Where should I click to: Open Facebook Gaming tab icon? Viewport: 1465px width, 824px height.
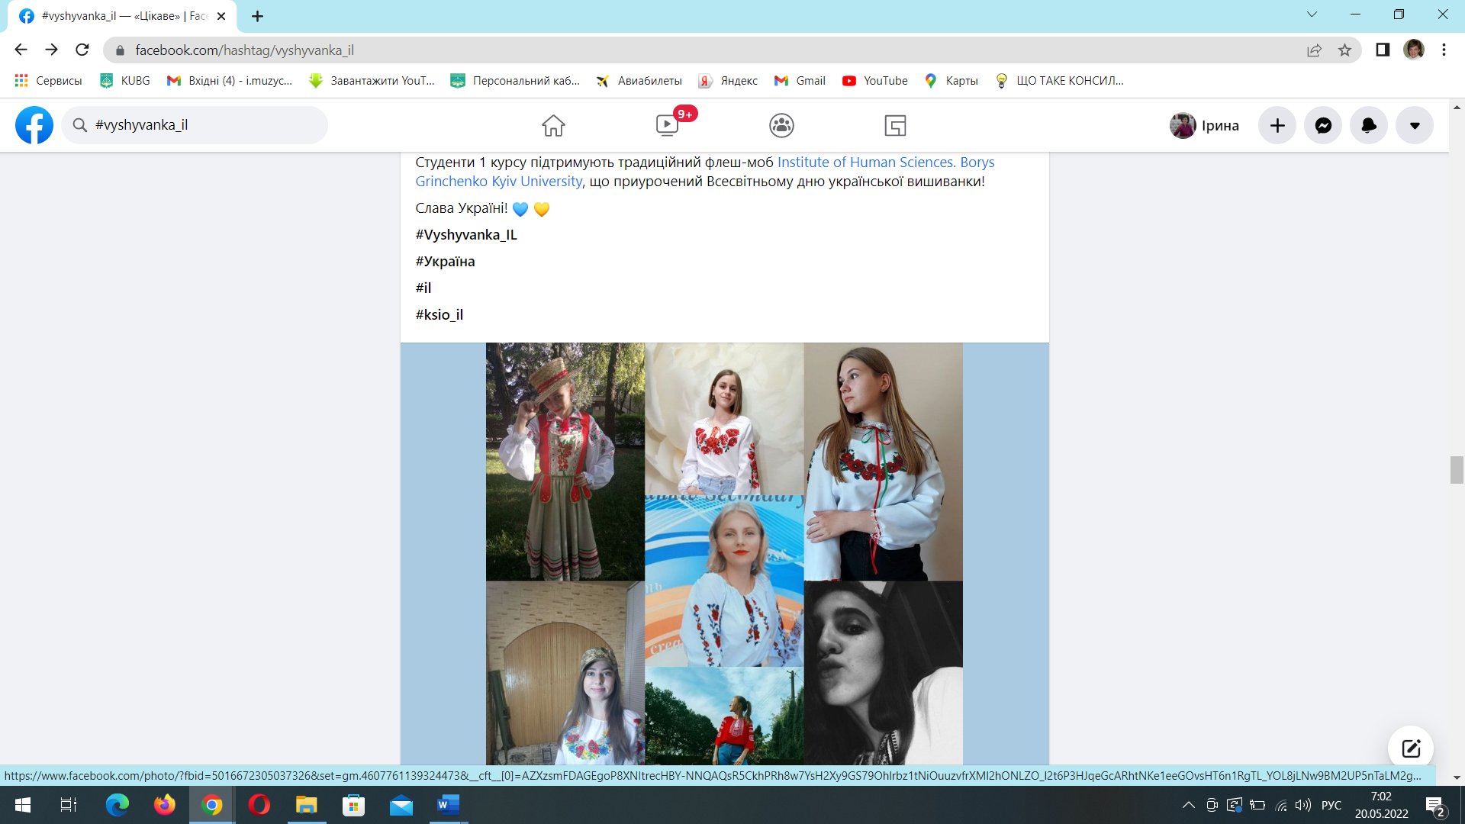895,125
